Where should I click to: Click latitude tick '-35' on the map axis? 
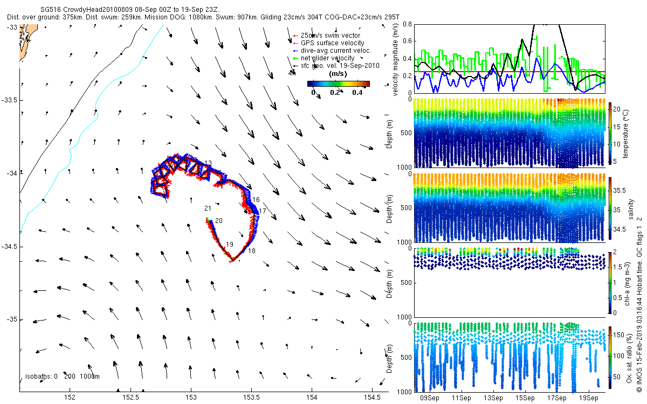[11, 320]
